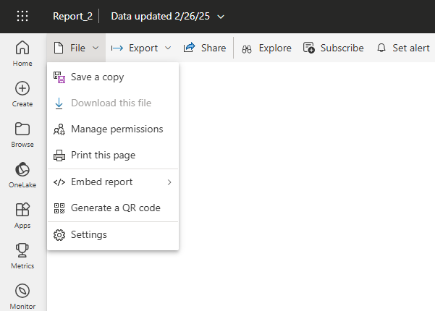Image resolution: width=435 pixels, height=311 pixels.
Task: Go to Home in the sidebar
Action: click(22, 53)
